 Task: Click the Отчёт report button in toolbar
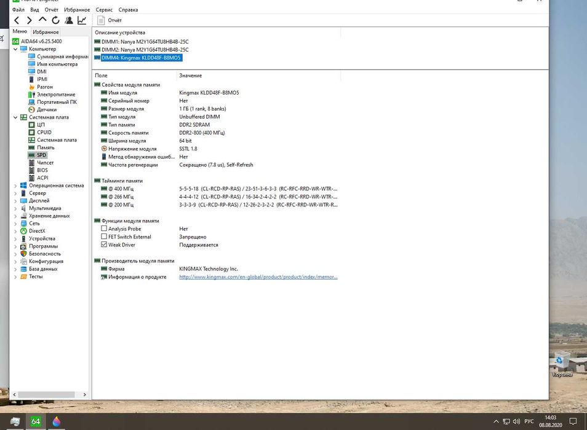tap(110, 20)
